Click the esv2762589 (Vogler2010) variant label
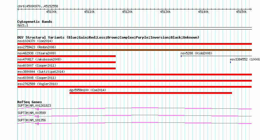260x140 pixels. tap(38, 84)
